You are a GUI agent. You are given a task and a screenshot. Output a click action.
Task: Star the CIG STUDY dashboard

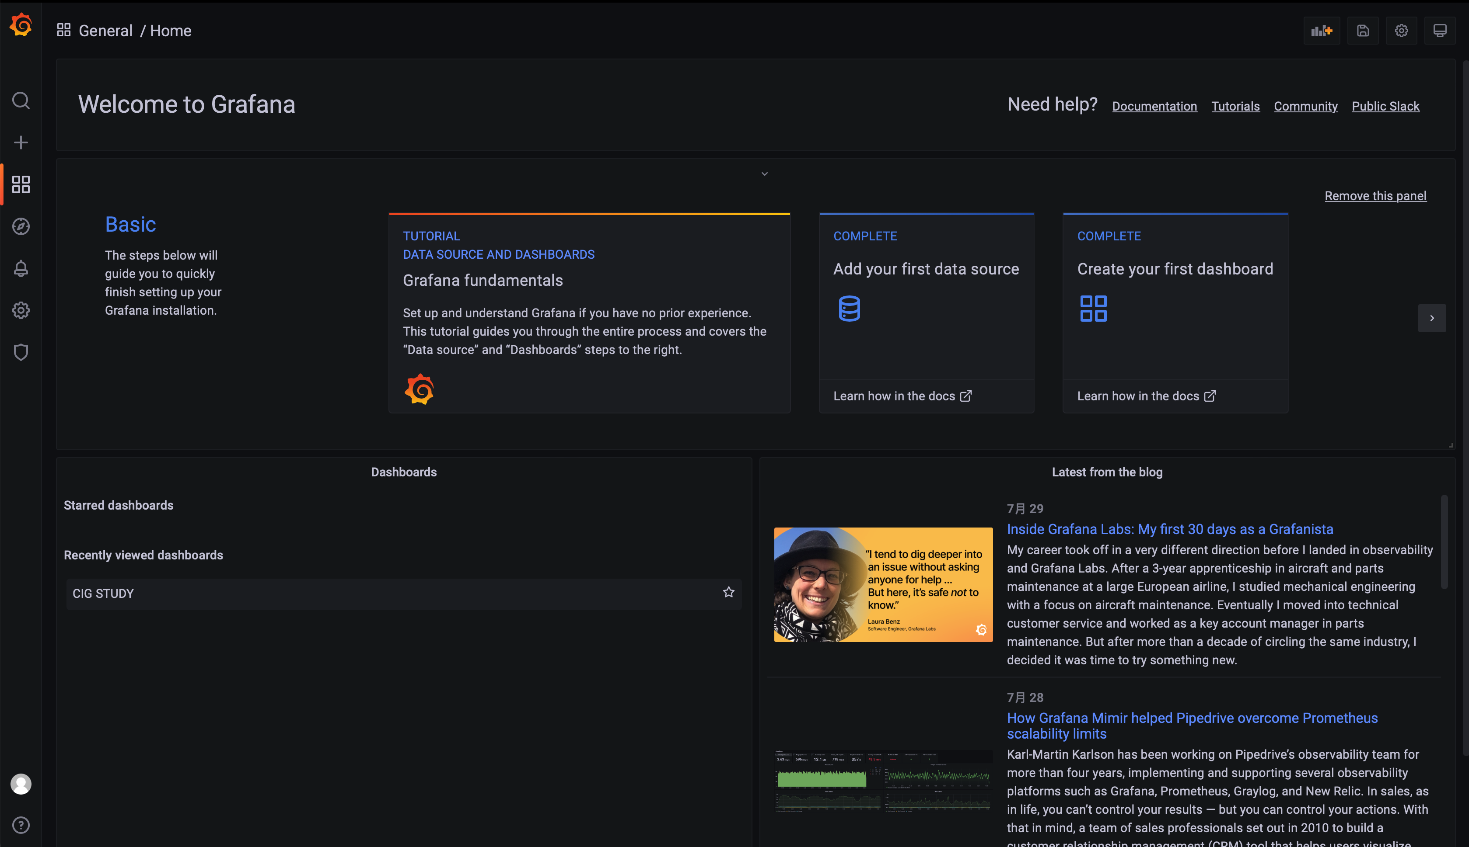pyautogui.click(x=728, y=592)
